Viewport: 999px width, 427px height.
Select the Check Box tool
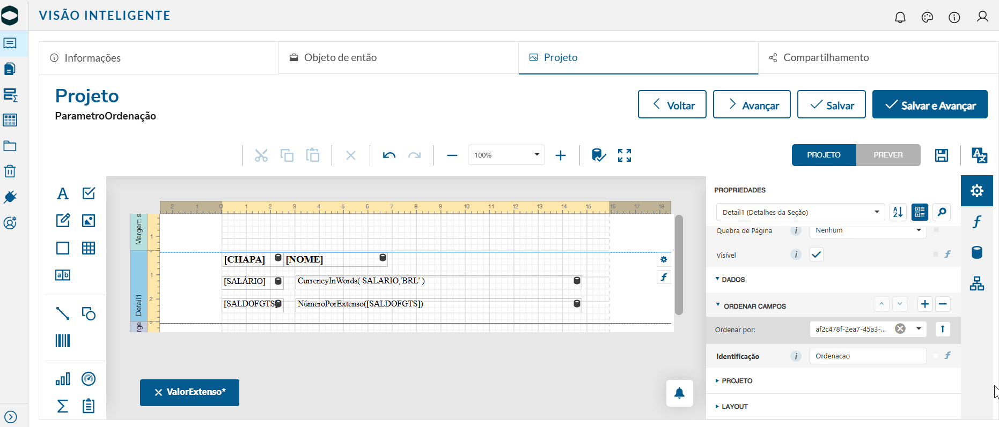(x=89, y=193)
